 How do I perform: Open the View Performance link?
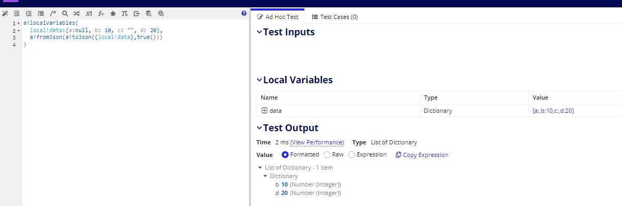[x=317, y=142]
